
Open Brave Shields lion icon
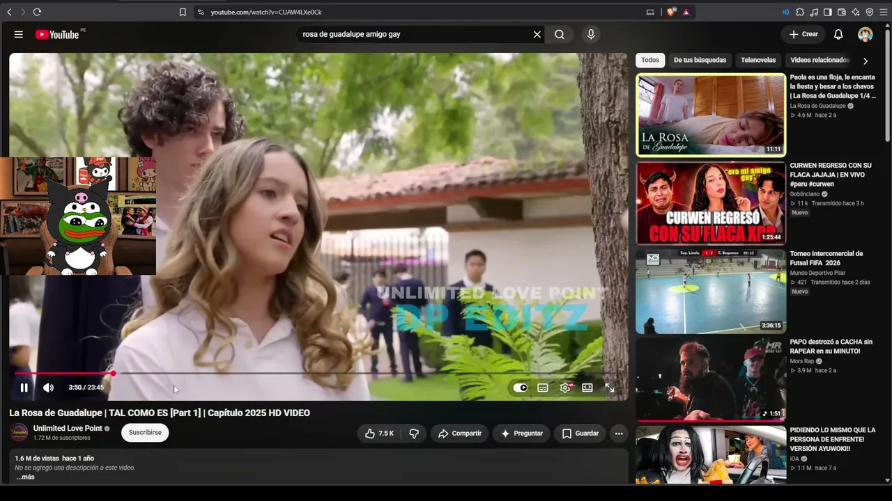pyautogui.click(x=672, y=12)
